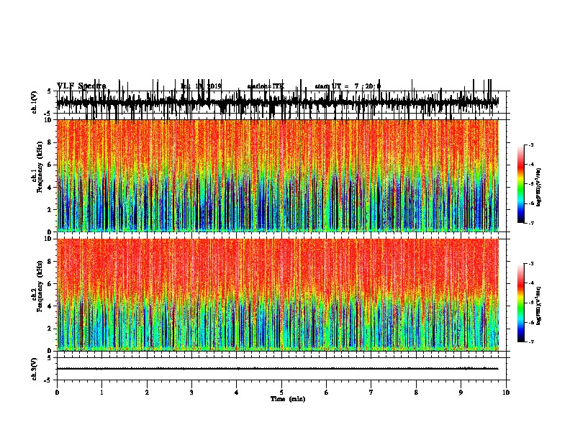Click the ch.2 spectrogram panel
570x440 pixels.
(278, 295)
